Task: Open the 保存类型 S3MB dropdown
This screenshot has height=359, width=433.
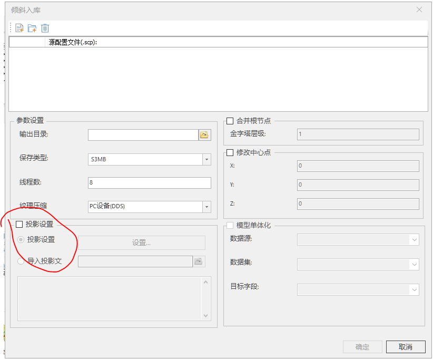Action: point(207,159)
